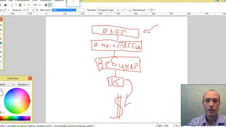226x127 pixels.
Task: Swap primary and secondary colors icon
Action: 1,89
